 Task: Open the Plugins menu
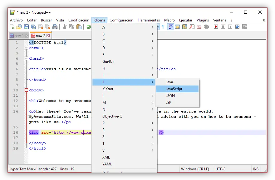(203, 20)
